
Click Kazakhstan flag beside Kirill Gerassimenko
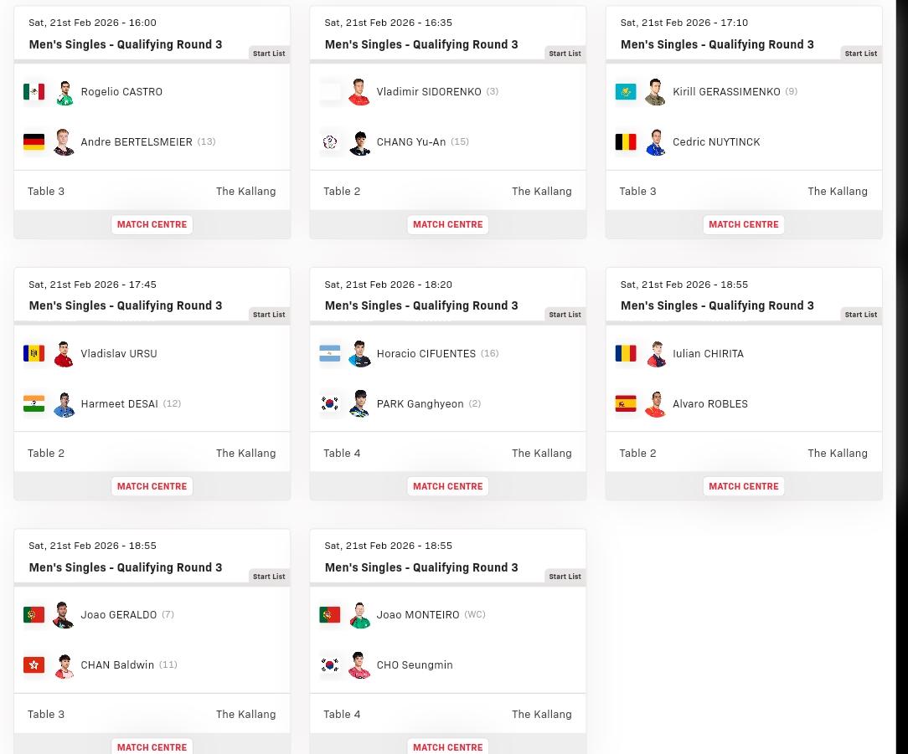point(626,91)
